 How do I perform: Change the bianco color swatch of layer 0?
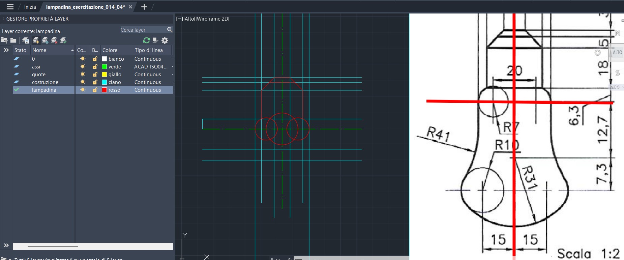105,59
